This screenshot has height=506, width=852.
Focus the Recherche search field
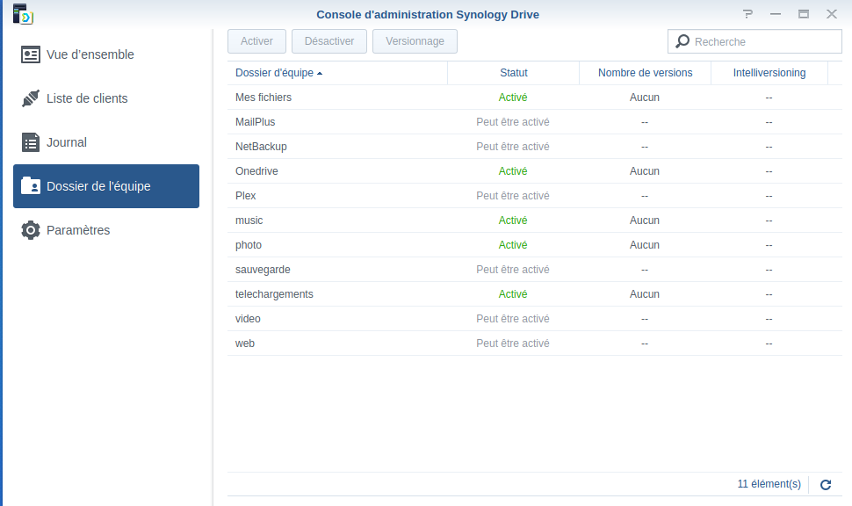pyautogui.click(x=764, y=41)
